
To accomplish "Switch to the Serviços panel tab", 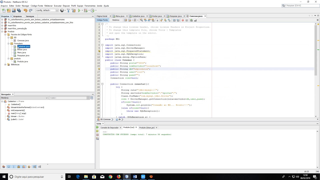I will tap(30, 16).
